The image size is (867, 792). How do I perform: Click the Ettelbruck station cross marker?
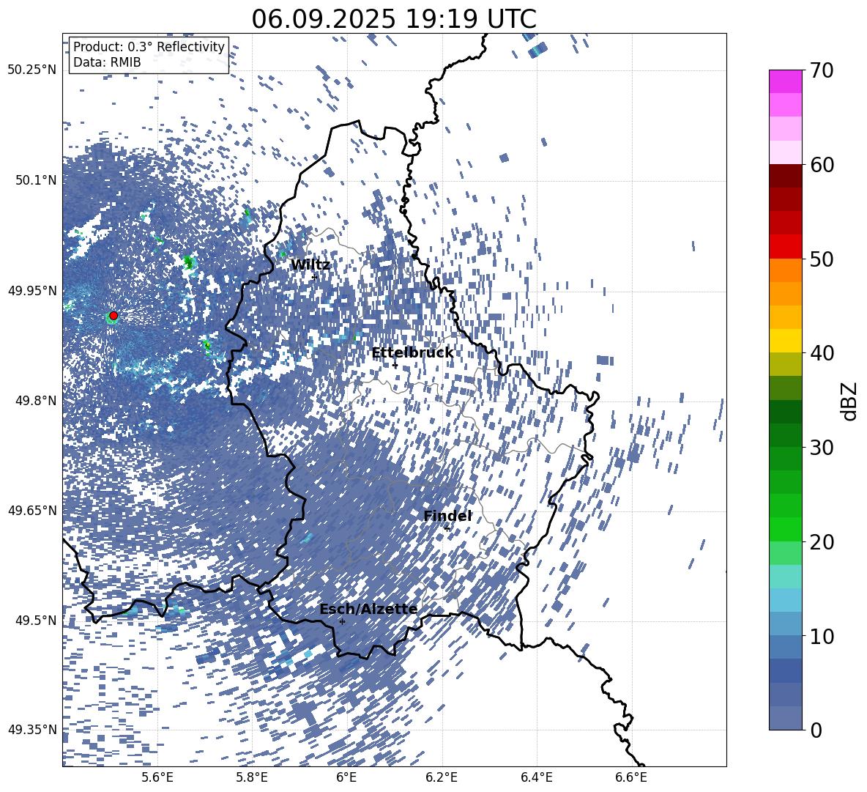click(395, 365)
